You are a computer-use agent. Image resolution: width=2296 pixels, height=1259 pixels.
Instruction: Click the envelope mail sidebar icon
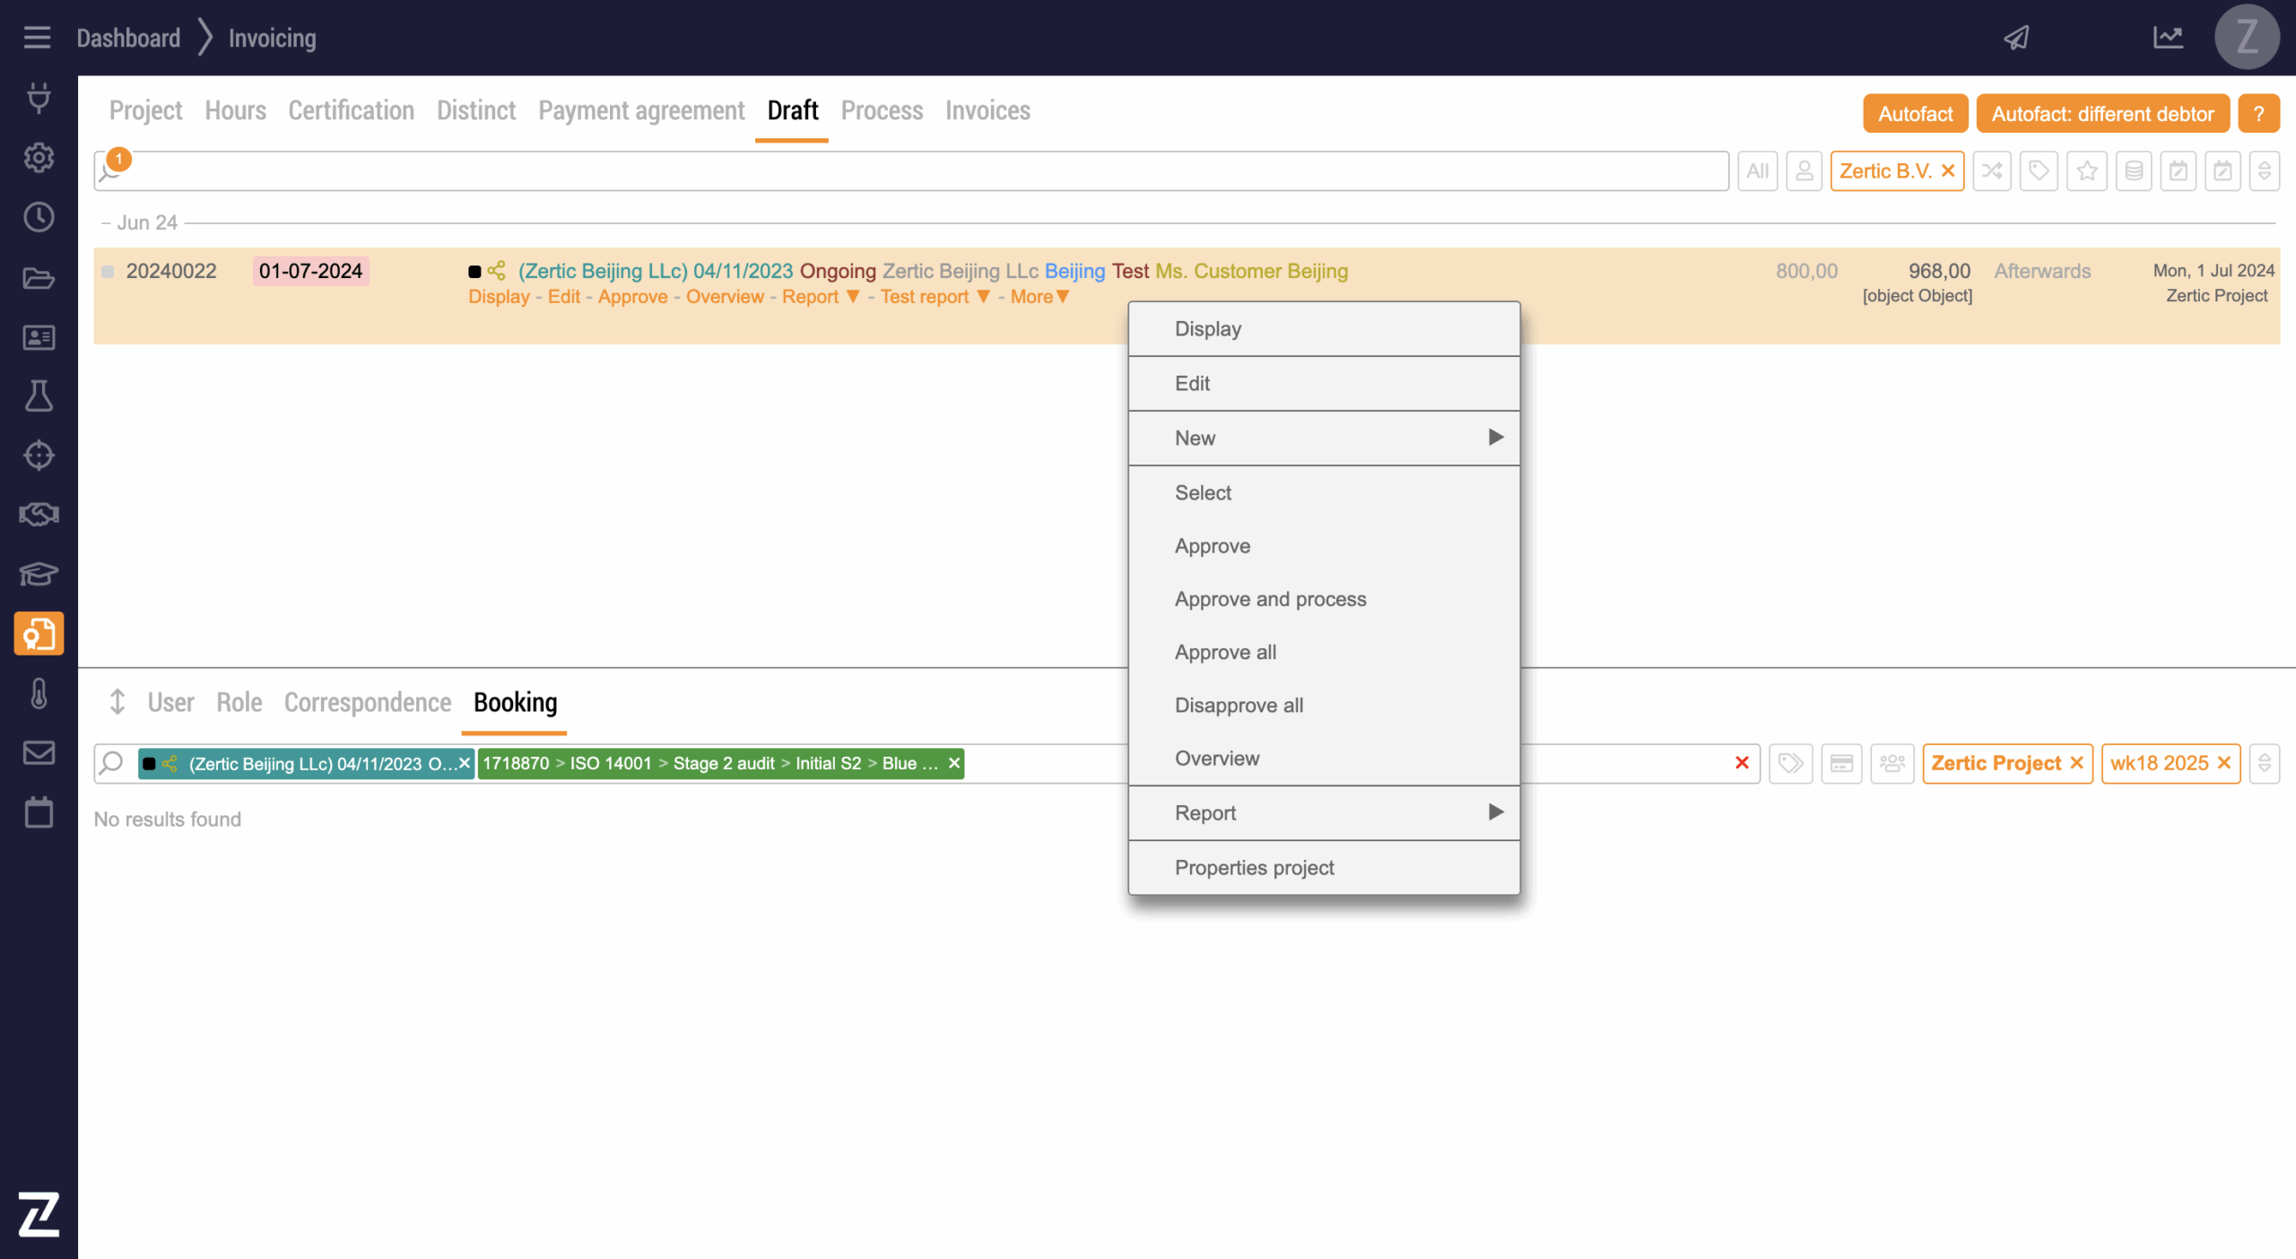(x=39, y=752)
